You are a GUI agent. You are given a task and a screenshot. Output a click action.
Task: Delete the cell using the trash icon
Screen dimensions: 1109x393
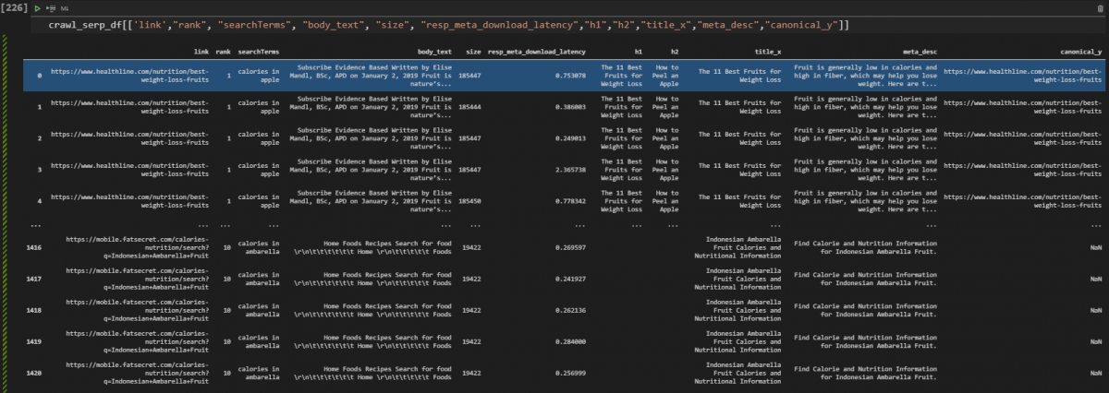point(1100,7)
